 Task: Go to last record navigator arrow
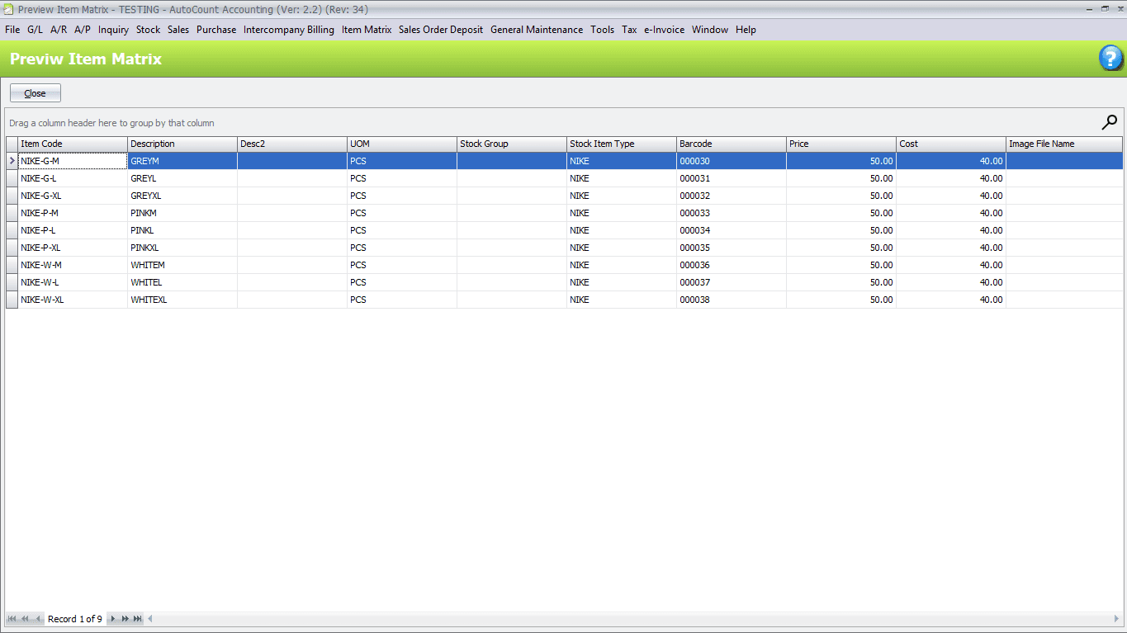coord(138,619)
